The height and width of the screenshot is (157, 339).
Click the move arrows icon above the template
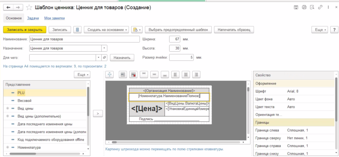(x=110, y=74)
